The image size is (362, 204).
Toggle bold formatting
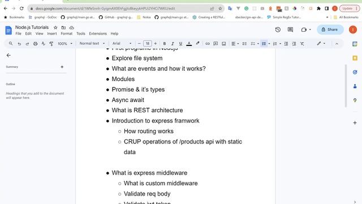(x=165, y=44)
